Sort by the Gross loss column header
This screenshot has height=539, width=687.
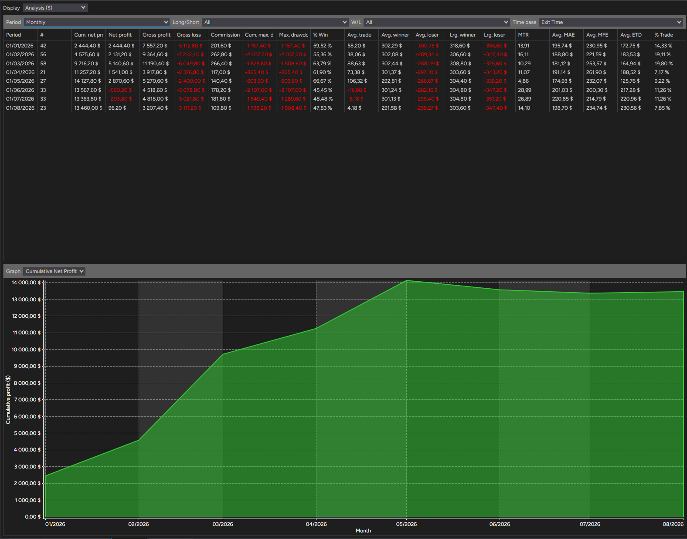pos(191,35)
